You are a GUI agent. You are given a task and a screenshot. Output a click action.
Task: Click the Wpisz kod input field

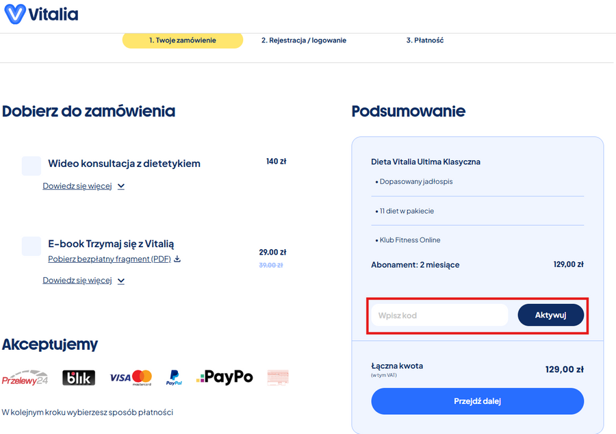click(x=440, y=316)
